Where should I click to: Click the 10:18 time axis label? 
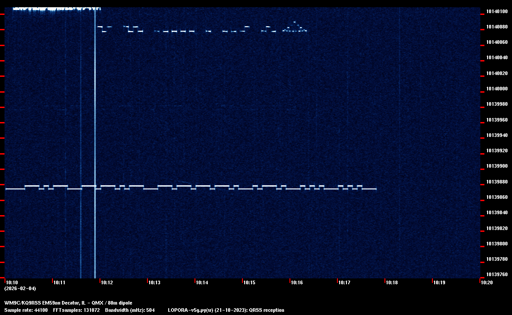tap(392, 283)
